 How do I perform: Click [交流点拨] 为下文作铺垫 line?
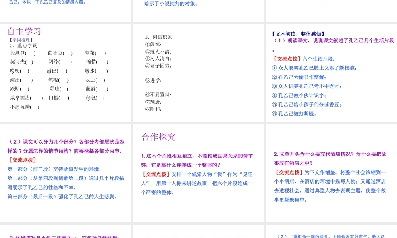(330, 186)
